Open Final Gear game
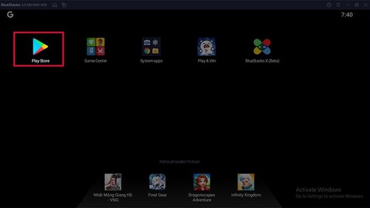Image resolution: width=370 pixels, height=208 pixels. (158, 182)
